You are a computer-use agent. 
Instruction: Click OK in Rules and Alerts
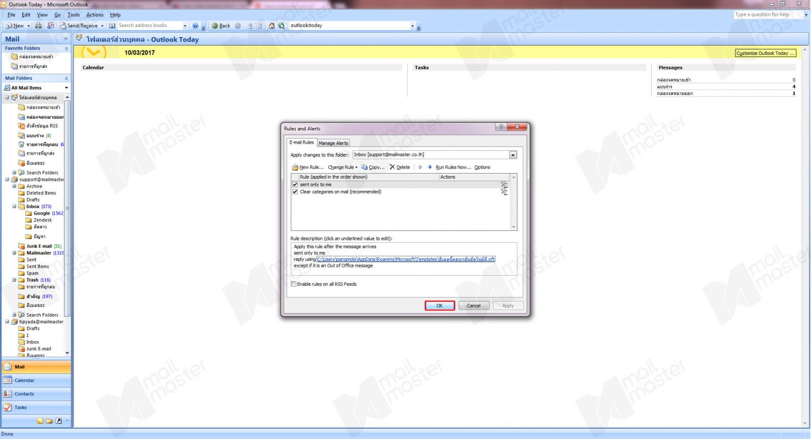(x=439, y=306)
